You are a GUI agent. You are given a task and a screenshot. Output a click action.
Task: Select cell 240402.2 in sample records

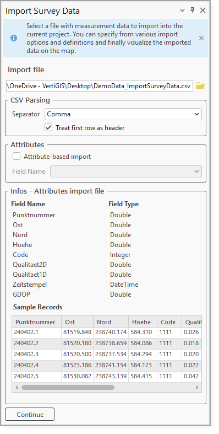pos(36,344)
